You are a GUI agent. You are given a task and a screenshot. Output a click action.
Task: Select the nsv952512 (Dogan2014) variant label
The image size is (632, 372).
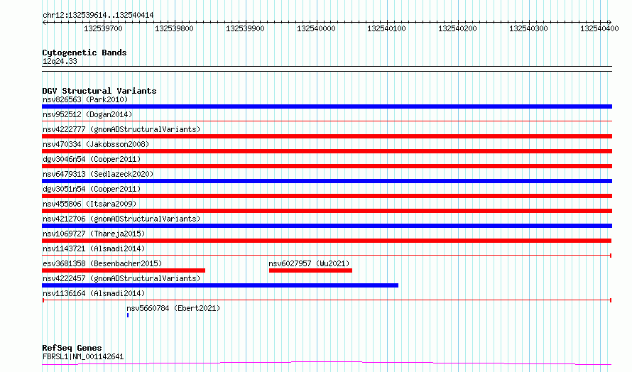click(87, 114)
